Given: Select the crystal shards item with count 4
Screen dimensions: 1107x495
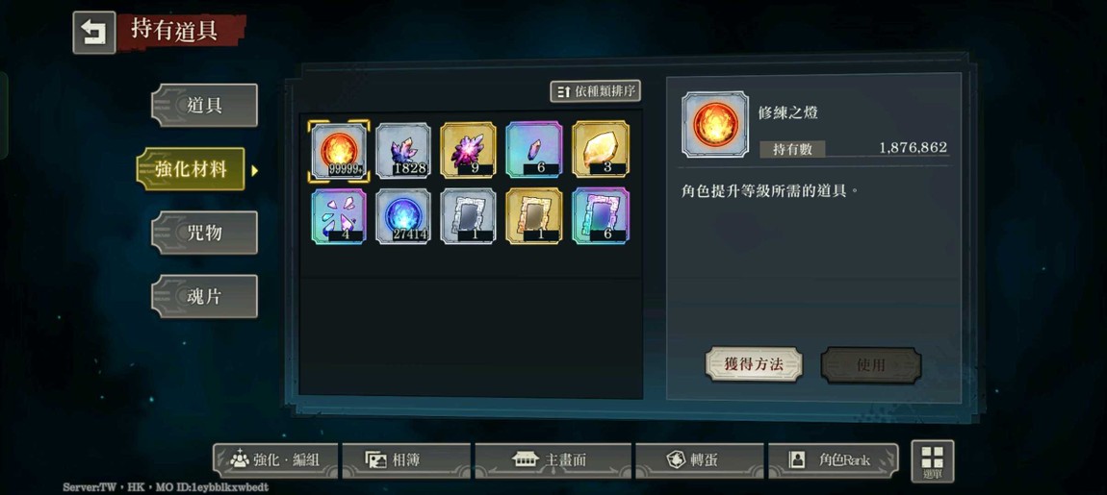Looking at the screenshot, I should point(339,215).
